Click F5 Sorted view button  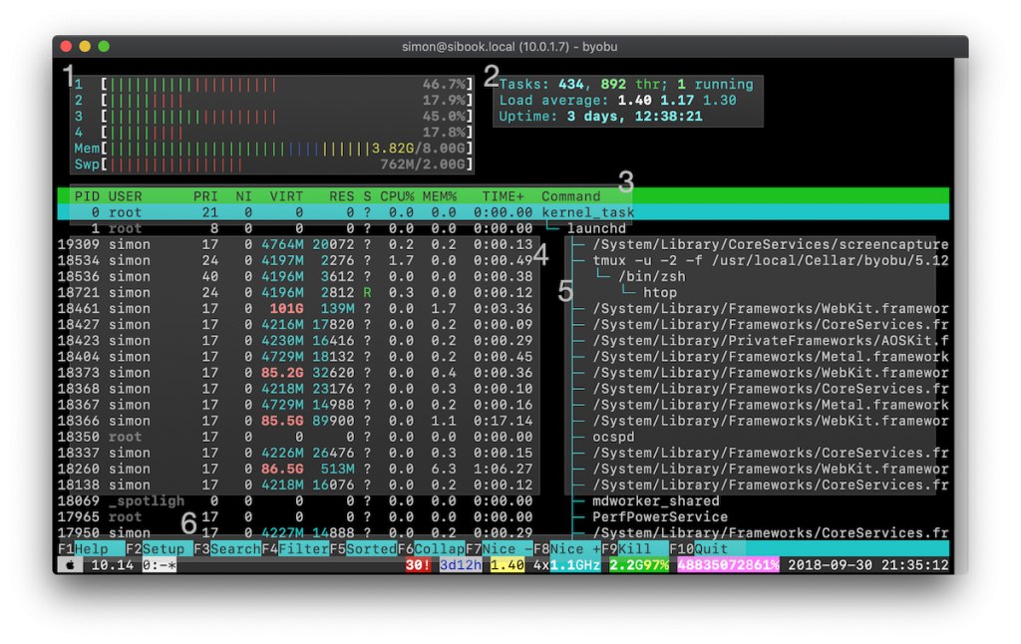point(363,549)
